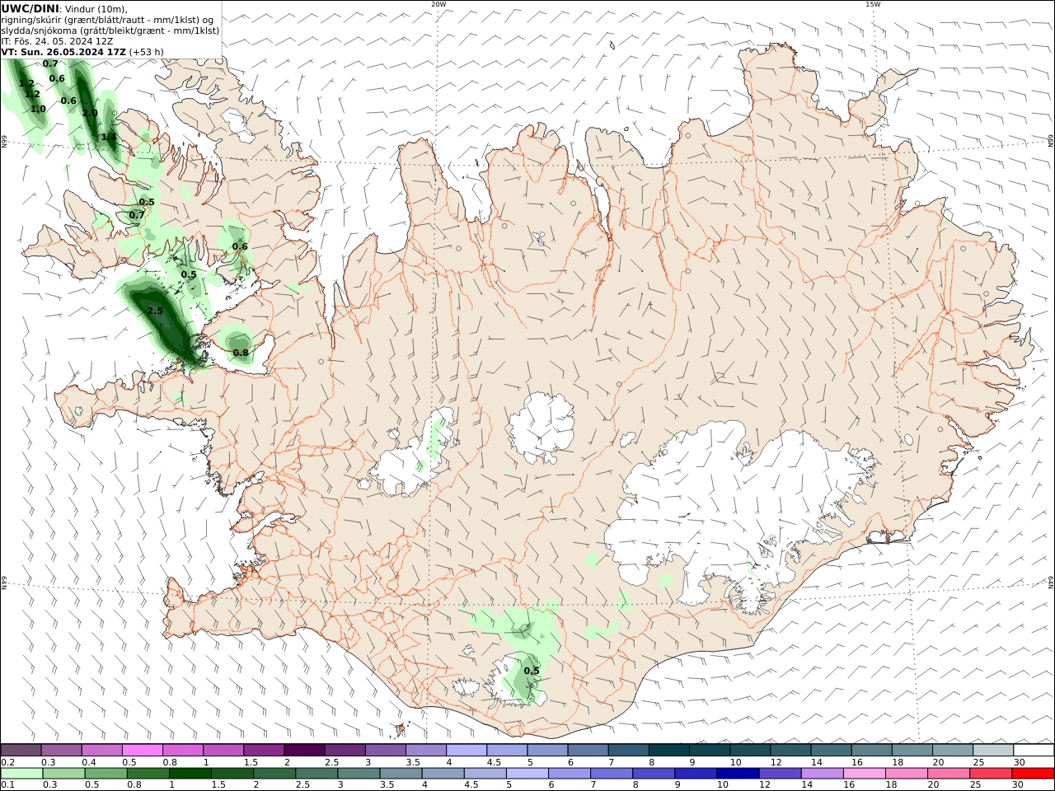Pick the rain legend swatch for 7–8 mm
This screenshot has height=791, width=1055.
coord(612,774)
